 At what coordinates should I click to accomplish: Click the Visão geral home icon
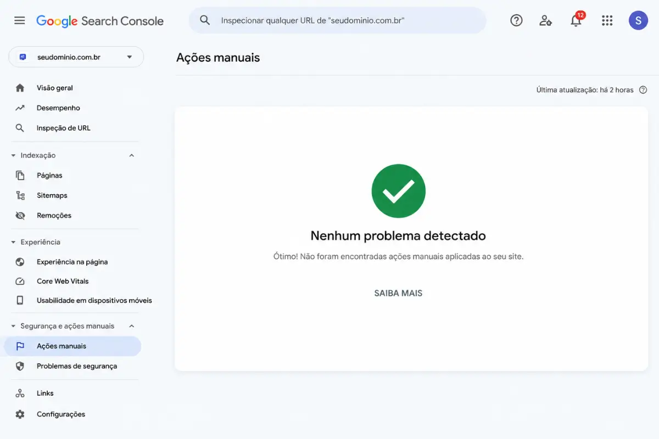[x=20, y=88]
